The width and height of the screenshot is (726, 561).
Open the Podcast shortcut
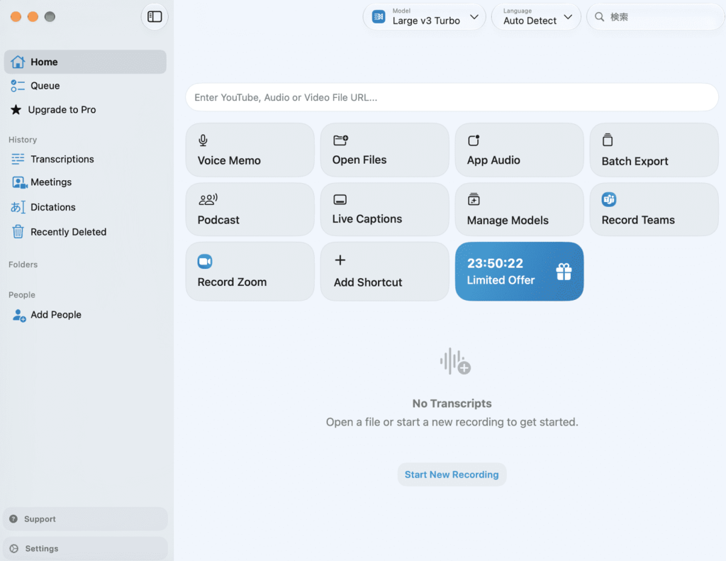click(250, 209)
